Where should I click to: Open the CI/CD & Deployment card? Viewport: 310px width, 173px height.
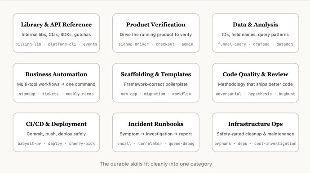click(56, 132)
